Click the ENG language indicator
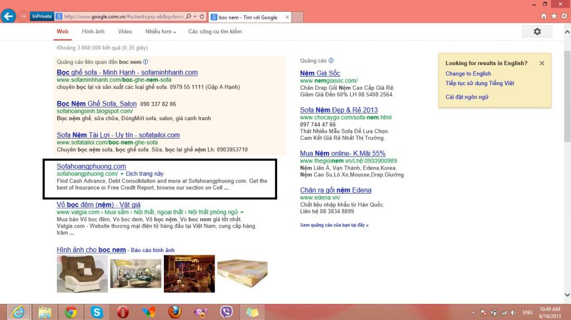Image resolution: width=571 pixels, height=320 pixels. 528,312
